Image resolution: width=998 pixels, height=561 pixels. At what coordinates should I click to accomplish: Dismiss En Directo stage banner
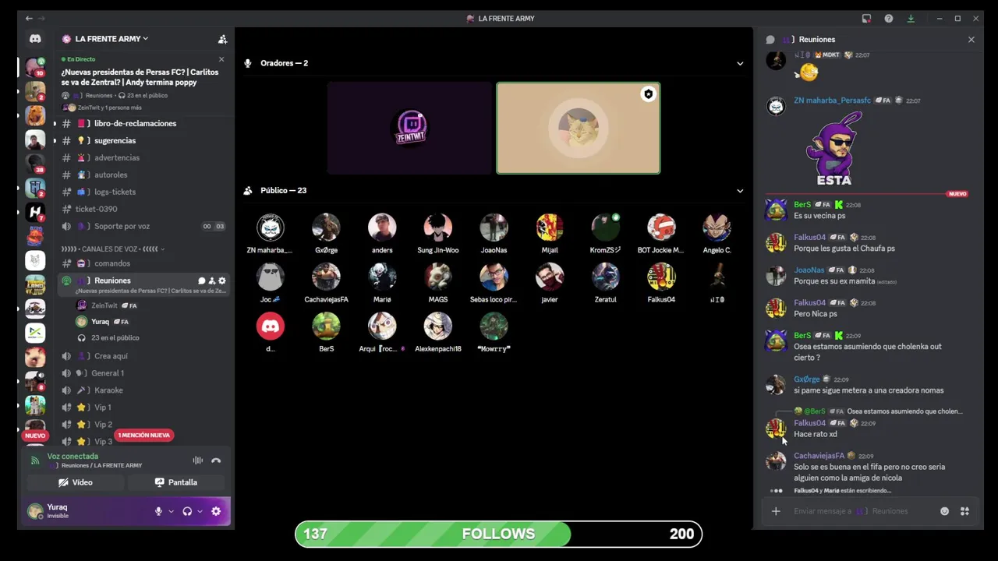pos(221,59)
